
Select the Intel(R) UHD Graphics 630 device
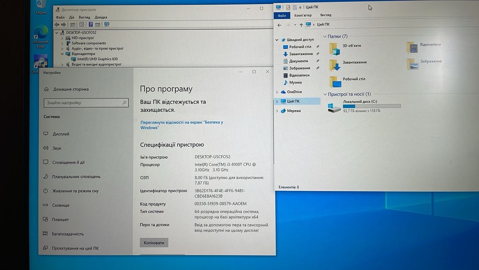click(x=95, y=59)
